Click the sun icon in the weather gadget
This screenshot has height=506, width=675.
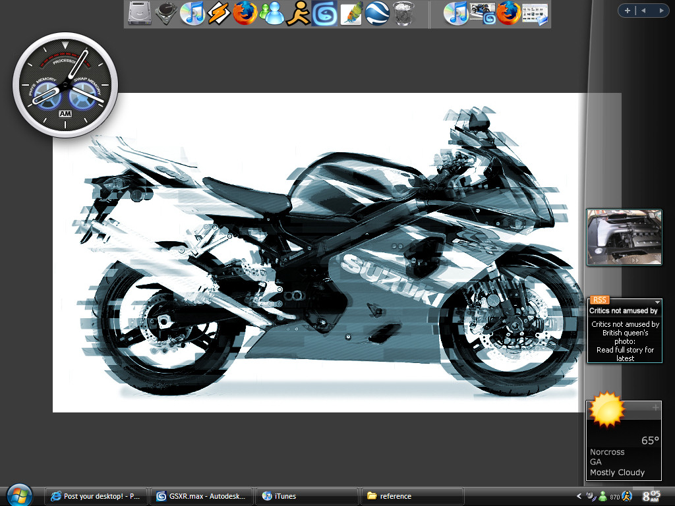tap(606, 409)
